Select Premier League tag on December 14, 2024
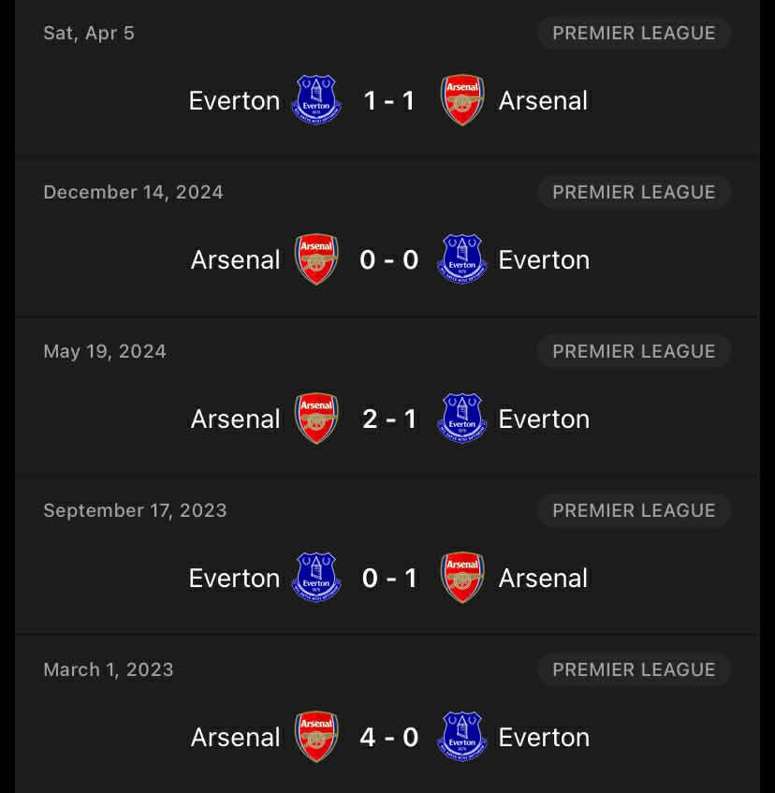 (x=634, y=192)
